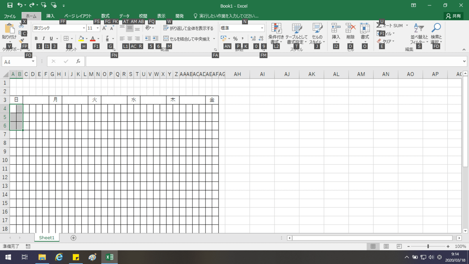This screenshot has height=264, width=469.
Task: Apply percent style
Action: pyautogui.click(x=235, y=39)
